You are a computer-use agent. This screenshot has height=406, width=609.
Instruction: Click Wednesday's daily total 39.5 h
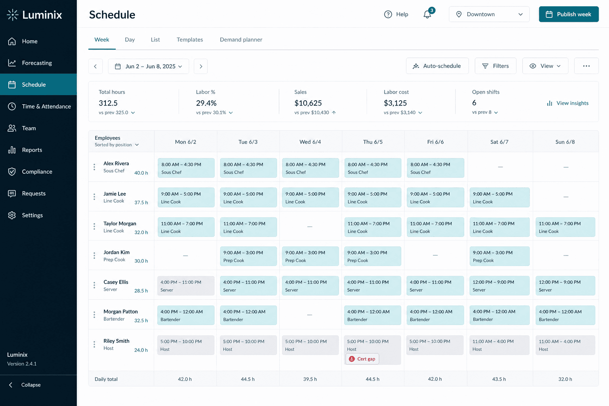[310, 379]
